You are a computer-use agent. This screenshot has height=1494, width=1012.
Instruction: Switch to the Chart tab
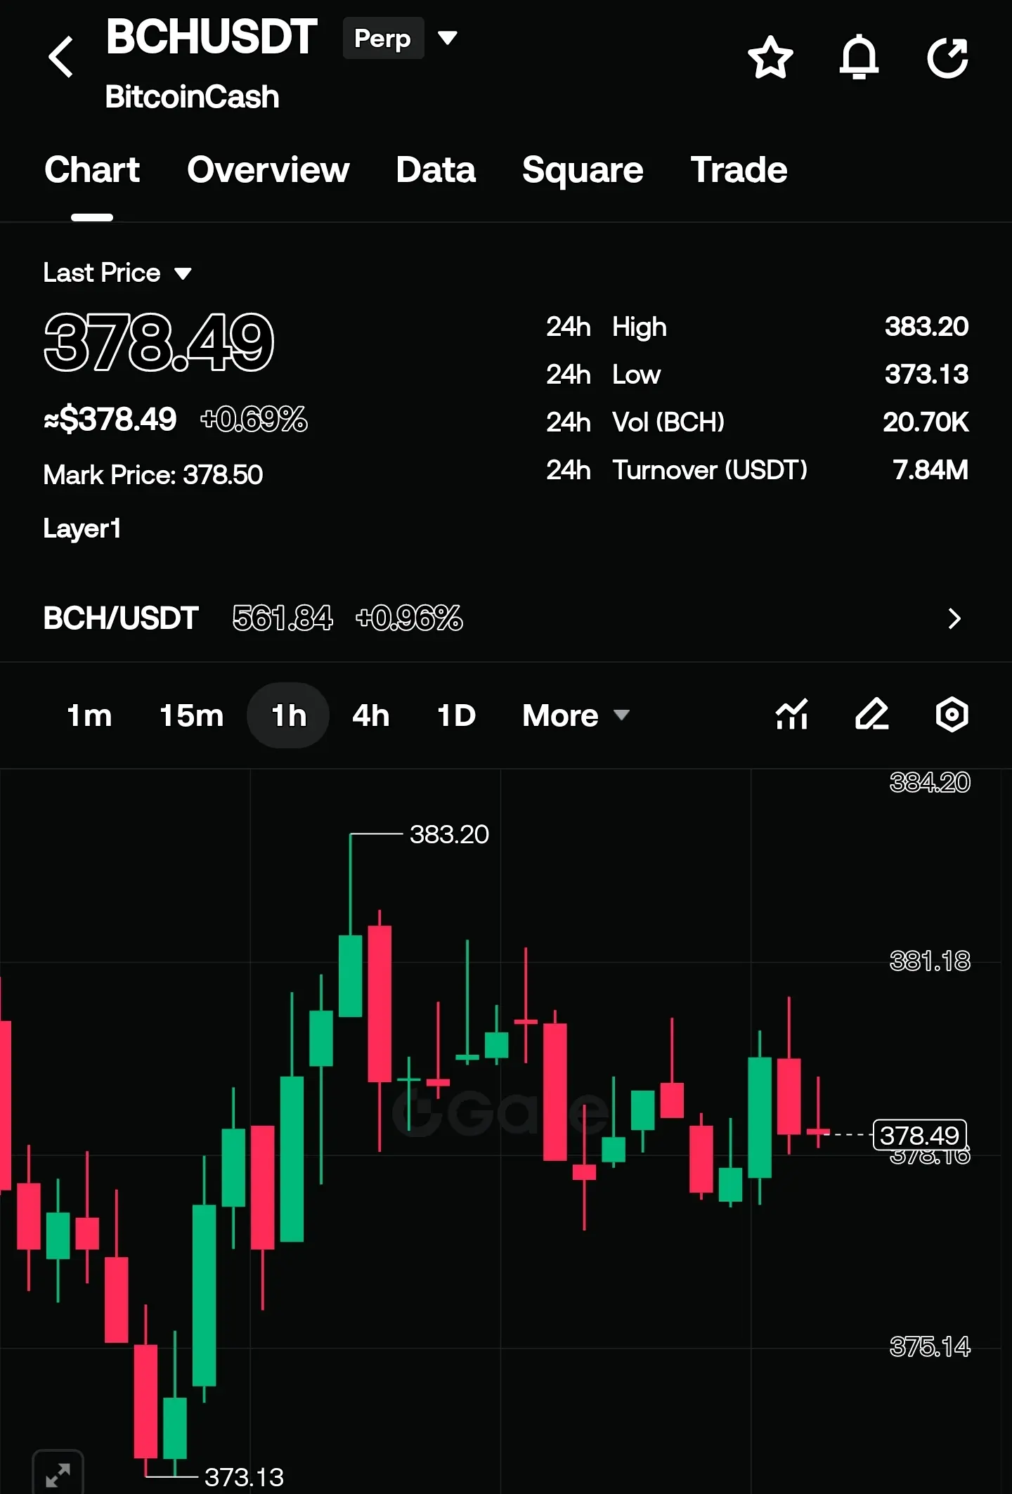pyautogui.click(x=92, y=170)
